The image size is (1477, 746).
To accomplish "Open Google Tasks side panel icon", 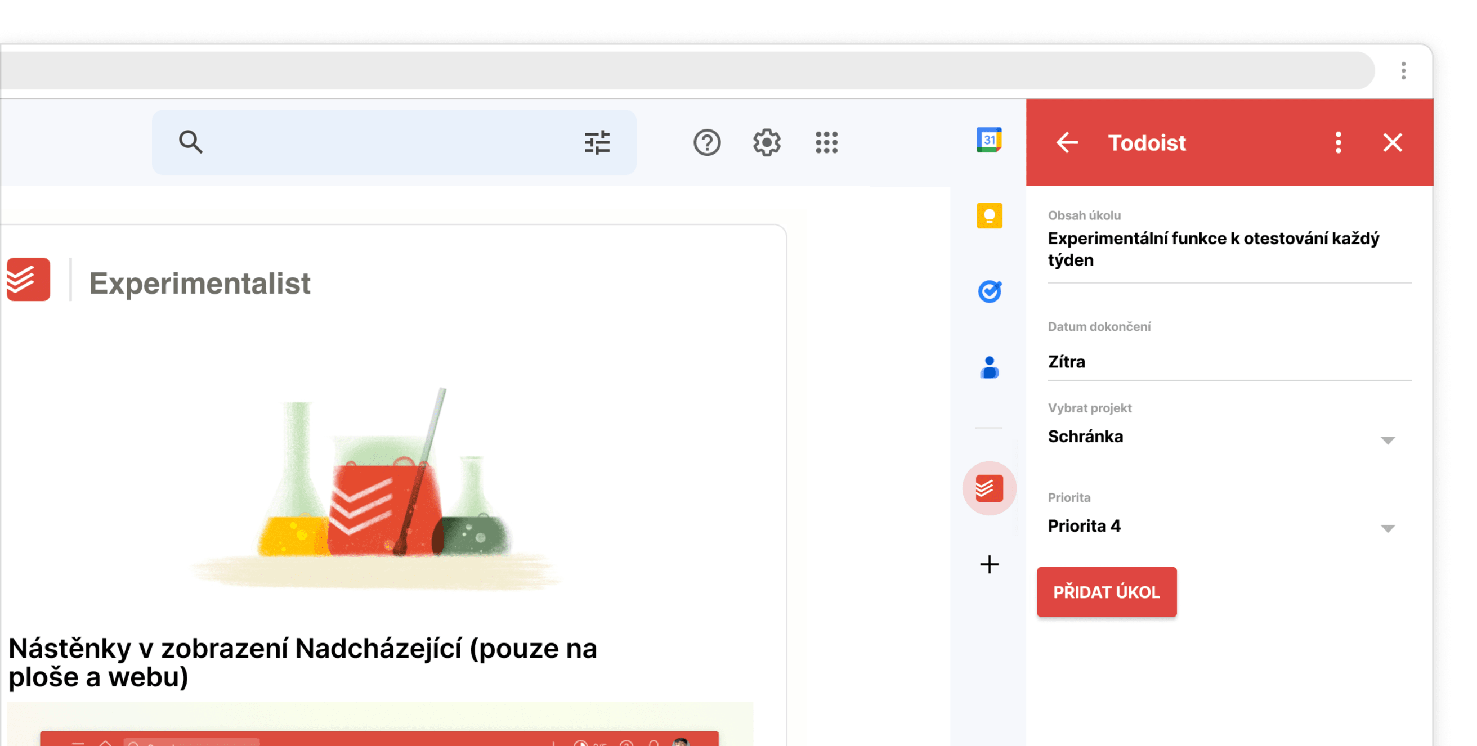I will click(x=989, y=291).
